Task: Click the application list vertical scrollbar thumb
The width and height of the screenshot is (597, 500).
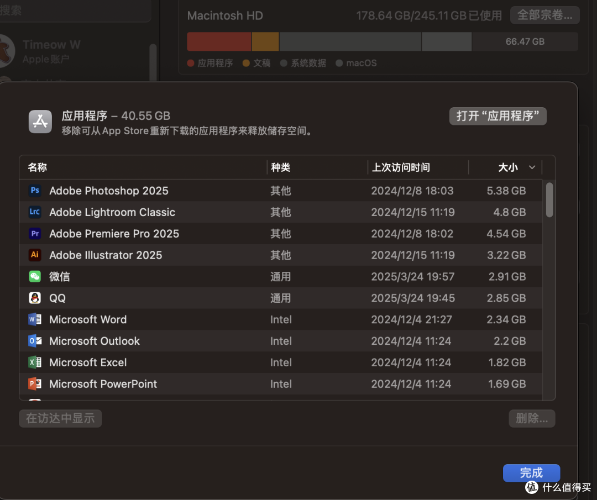Action: tap(549, 200)
